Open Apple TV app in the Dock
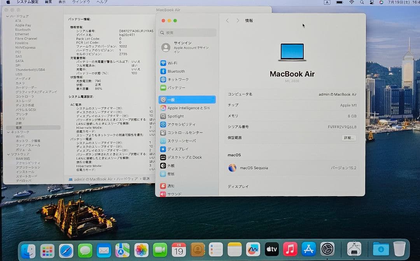 click(271, 249)
